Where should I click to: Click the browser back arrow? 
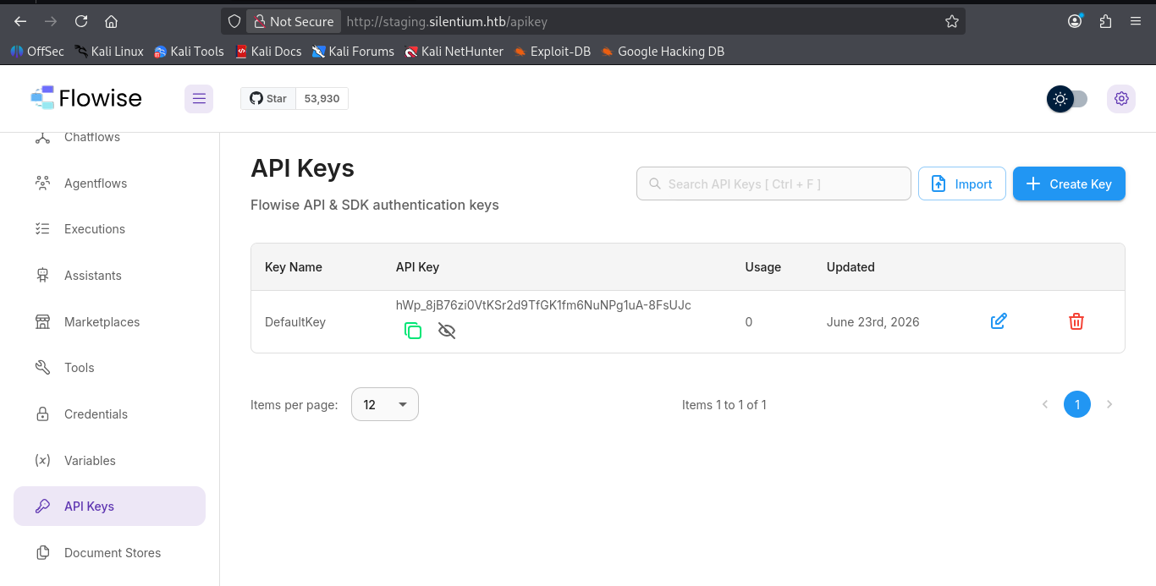(20, 21)
